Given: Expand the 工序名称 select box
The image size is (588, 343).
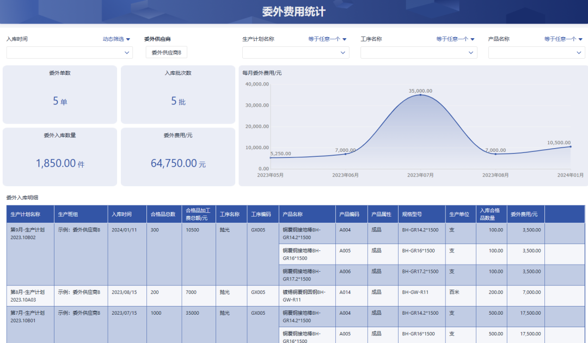Looking at the screenshot, I should coord(418,53).
